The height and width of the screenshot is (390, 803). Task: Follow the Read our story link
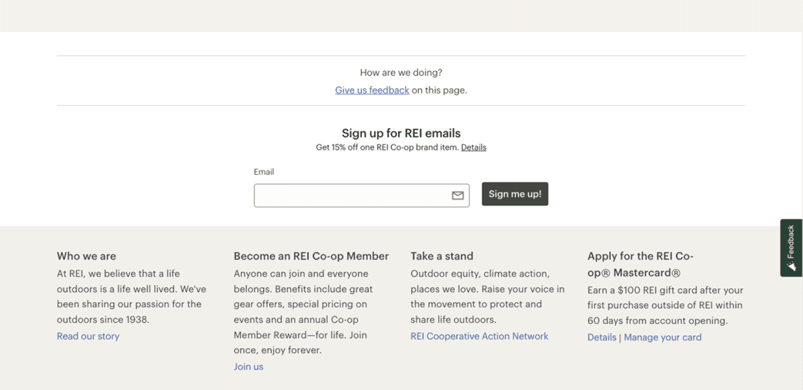(x=88, y=337)
